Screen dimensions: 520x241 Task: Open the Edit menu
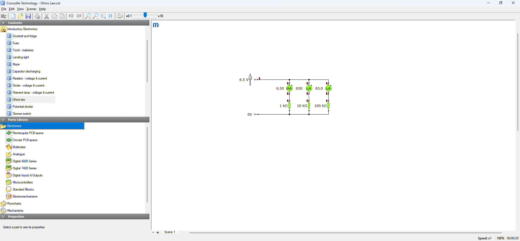[x=12, y=9]
